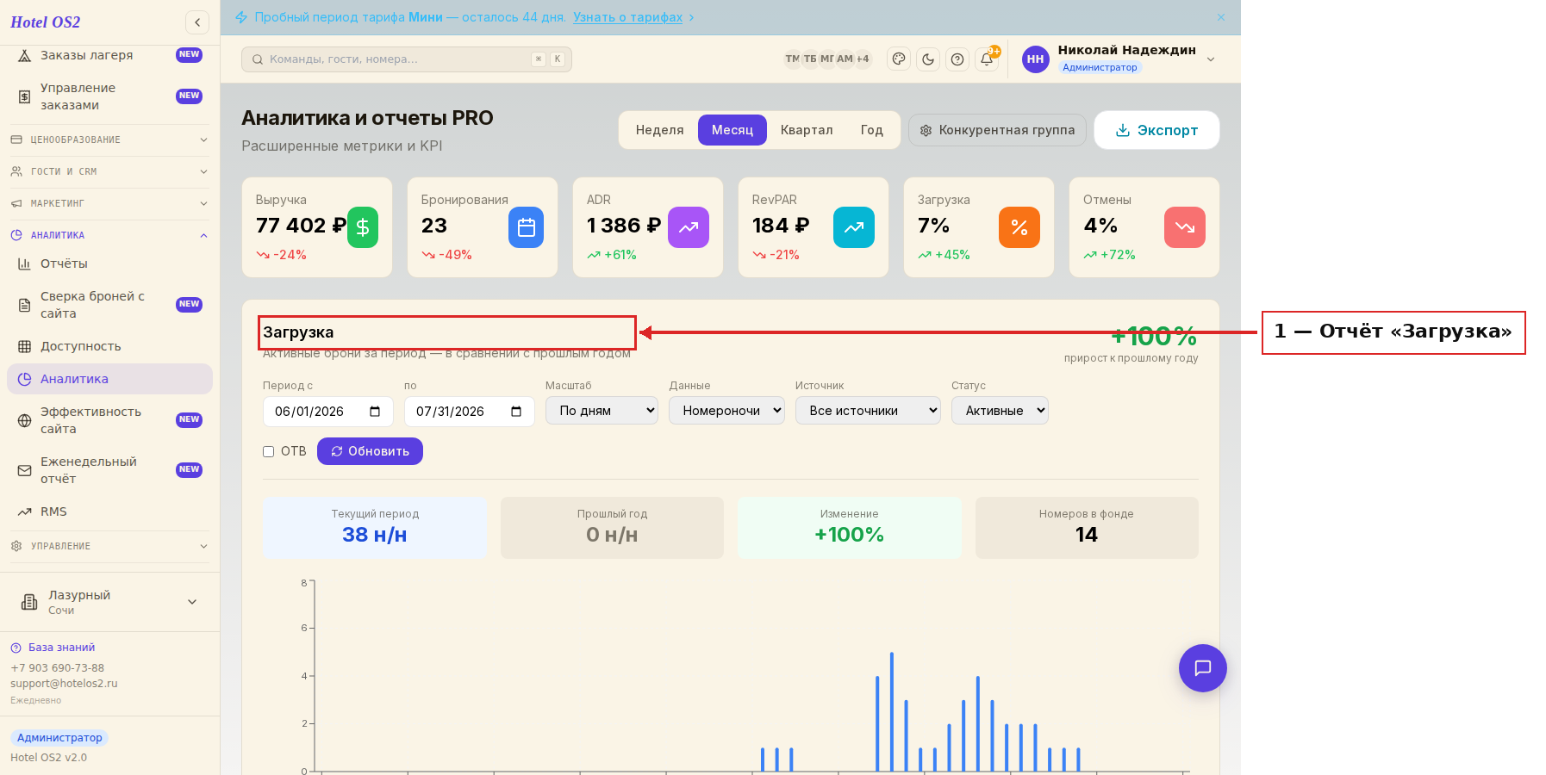1546x775 pixels.
Task: Switch to the Год period tab
Action: [x=872, y=130]
